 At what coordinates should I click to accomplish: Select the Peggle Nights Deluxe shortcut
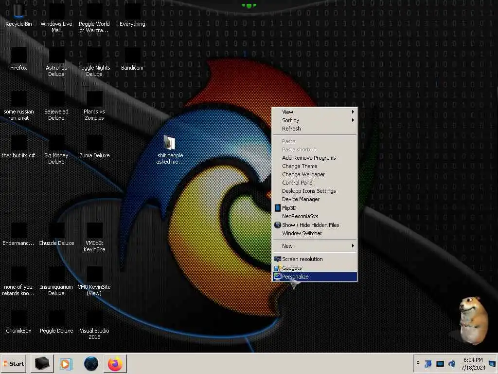94,62
